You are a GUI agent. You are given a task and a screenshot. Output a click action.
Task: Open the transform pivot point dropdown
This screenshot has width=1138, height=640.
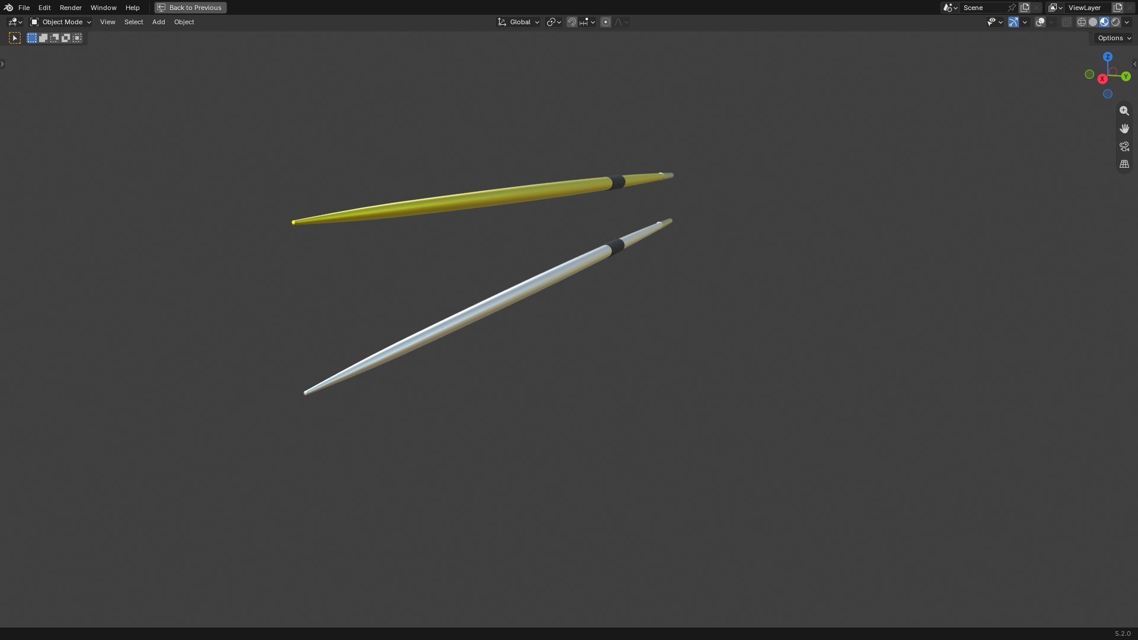point(554,22)
